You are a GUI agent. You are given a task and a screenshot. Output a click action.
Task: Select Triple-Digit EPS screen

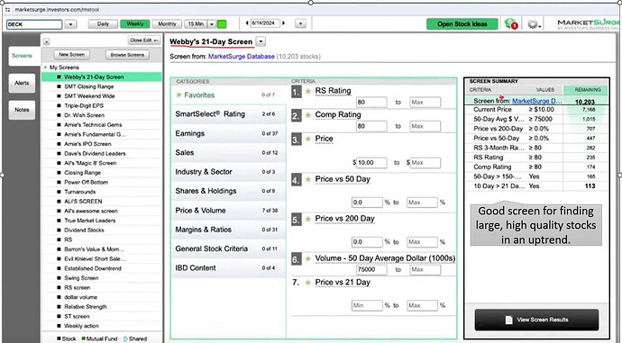(102, 105)
